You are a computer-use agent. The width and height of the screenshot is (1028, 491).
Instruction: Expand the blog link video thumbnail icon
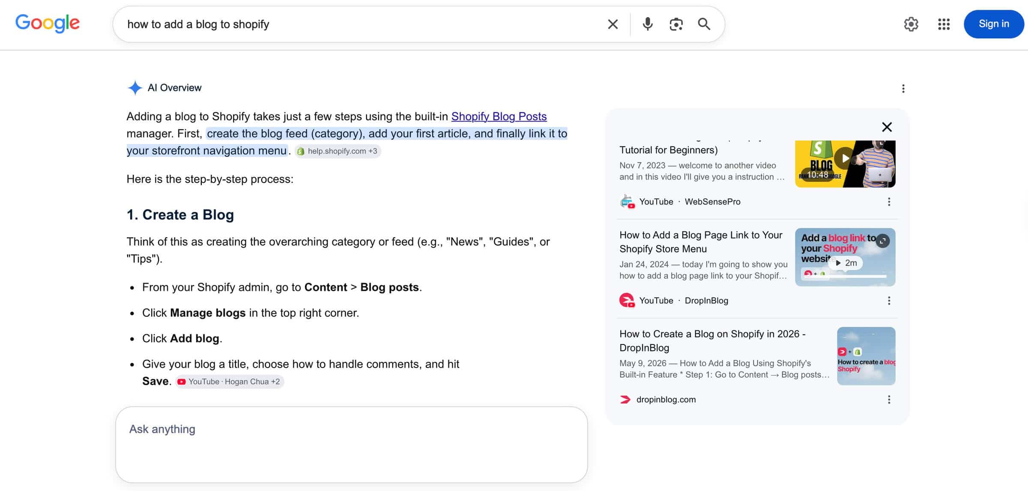pos(882,241)
